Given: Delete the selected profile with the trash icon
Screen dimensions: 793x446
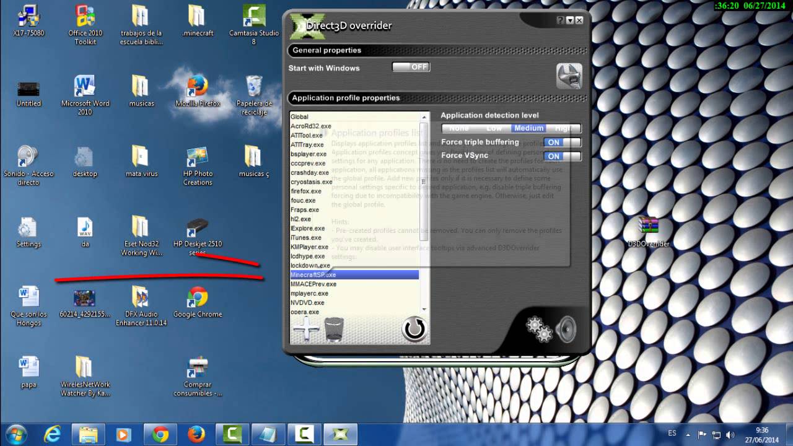Looking at the screenshot, I should tap(334, 329).
